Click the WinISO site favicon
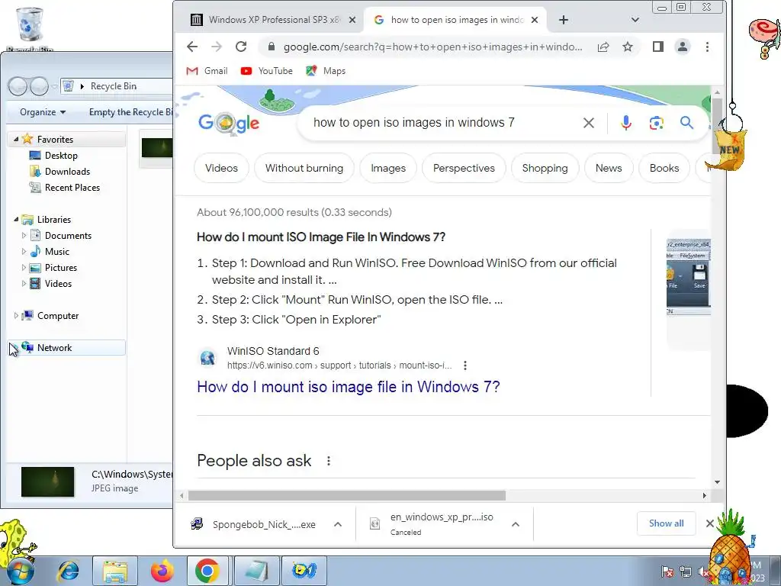The height and width of the screenshot is (586, 781). pyautogui.click(x=207, y=358)
